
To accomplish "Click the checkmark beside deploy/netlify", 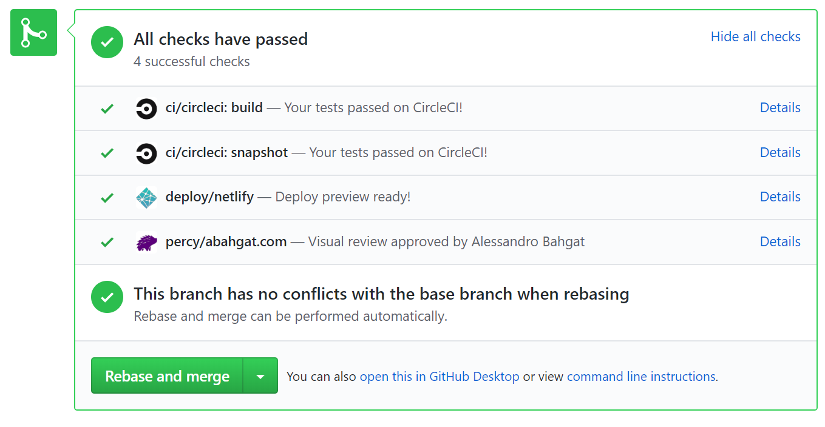I will (107, 197).
